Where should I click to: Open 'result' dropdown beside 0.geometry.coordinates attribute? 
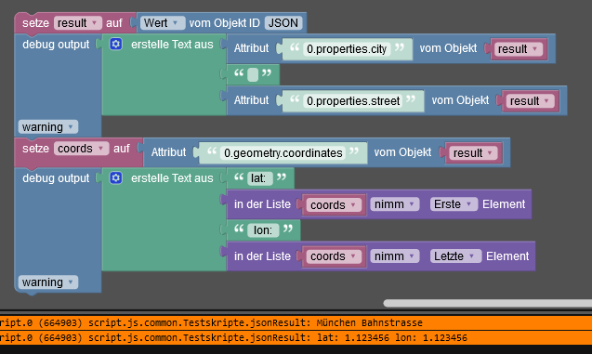tap(473, 153)
